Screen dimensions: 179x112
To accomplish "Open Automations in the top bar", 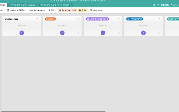I will (175, 5).
